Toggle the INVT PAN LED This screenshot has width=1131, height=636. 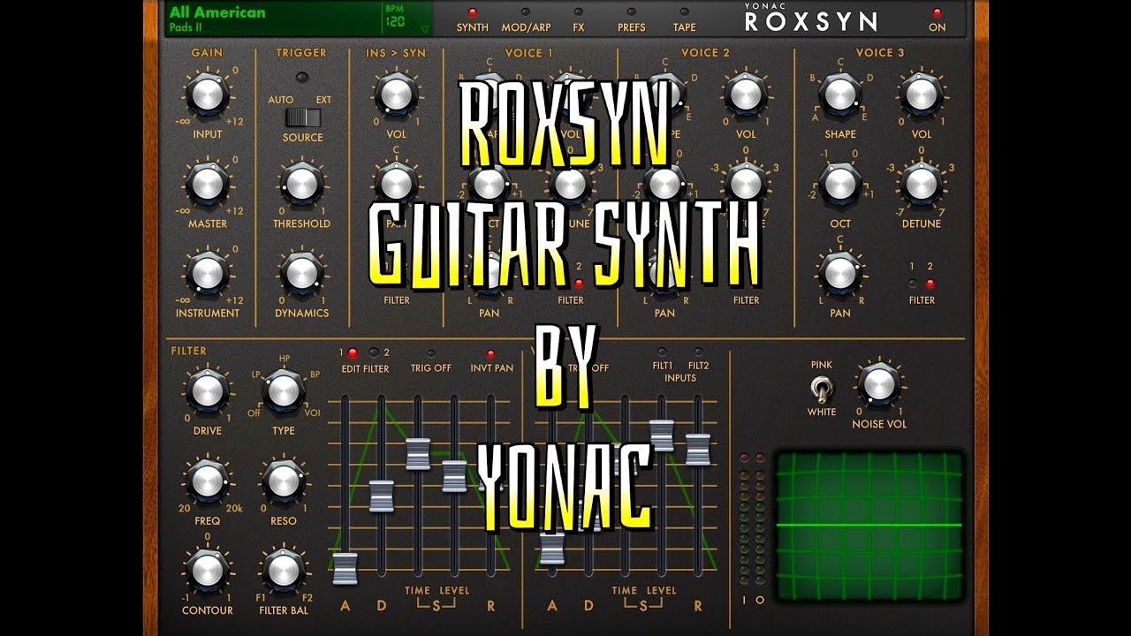pos(491,354)
